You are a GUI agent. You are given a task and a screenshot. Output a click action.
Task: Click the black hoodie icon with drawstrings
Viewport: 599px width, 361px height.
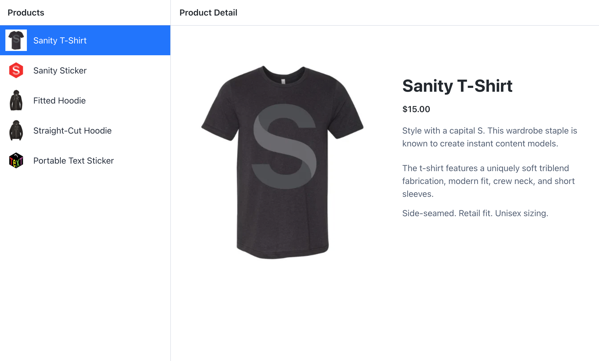coord(16,101)
